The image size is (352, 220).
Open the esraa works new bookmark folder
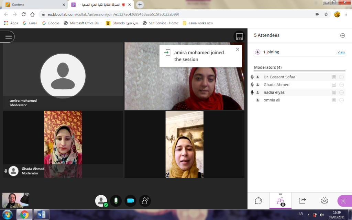point(198,23)
